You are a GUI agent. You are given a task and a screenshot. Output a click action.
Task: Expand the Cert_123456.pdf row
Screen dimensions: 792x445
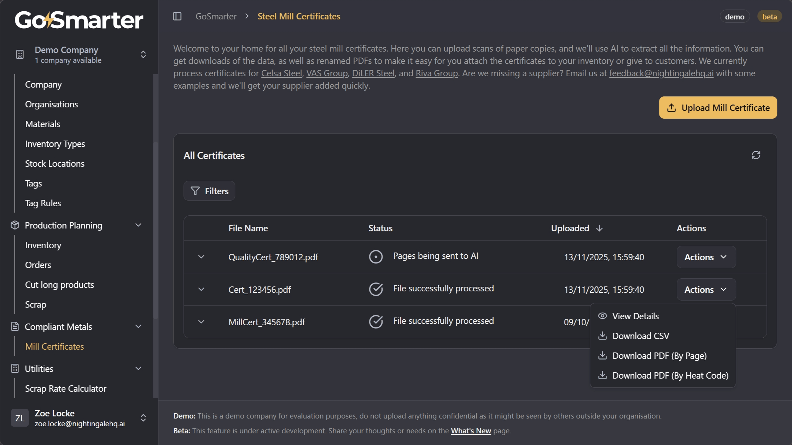(x=201, y=289)
